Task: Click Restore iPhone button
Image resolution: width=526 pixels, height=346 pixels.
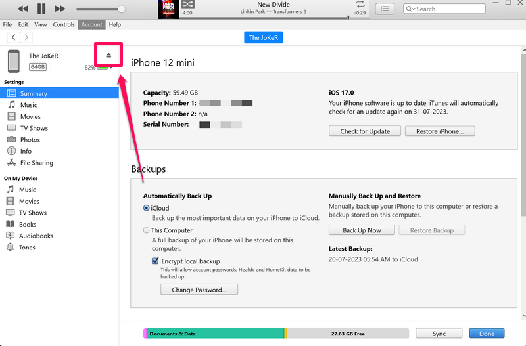Action: (440, 131)
